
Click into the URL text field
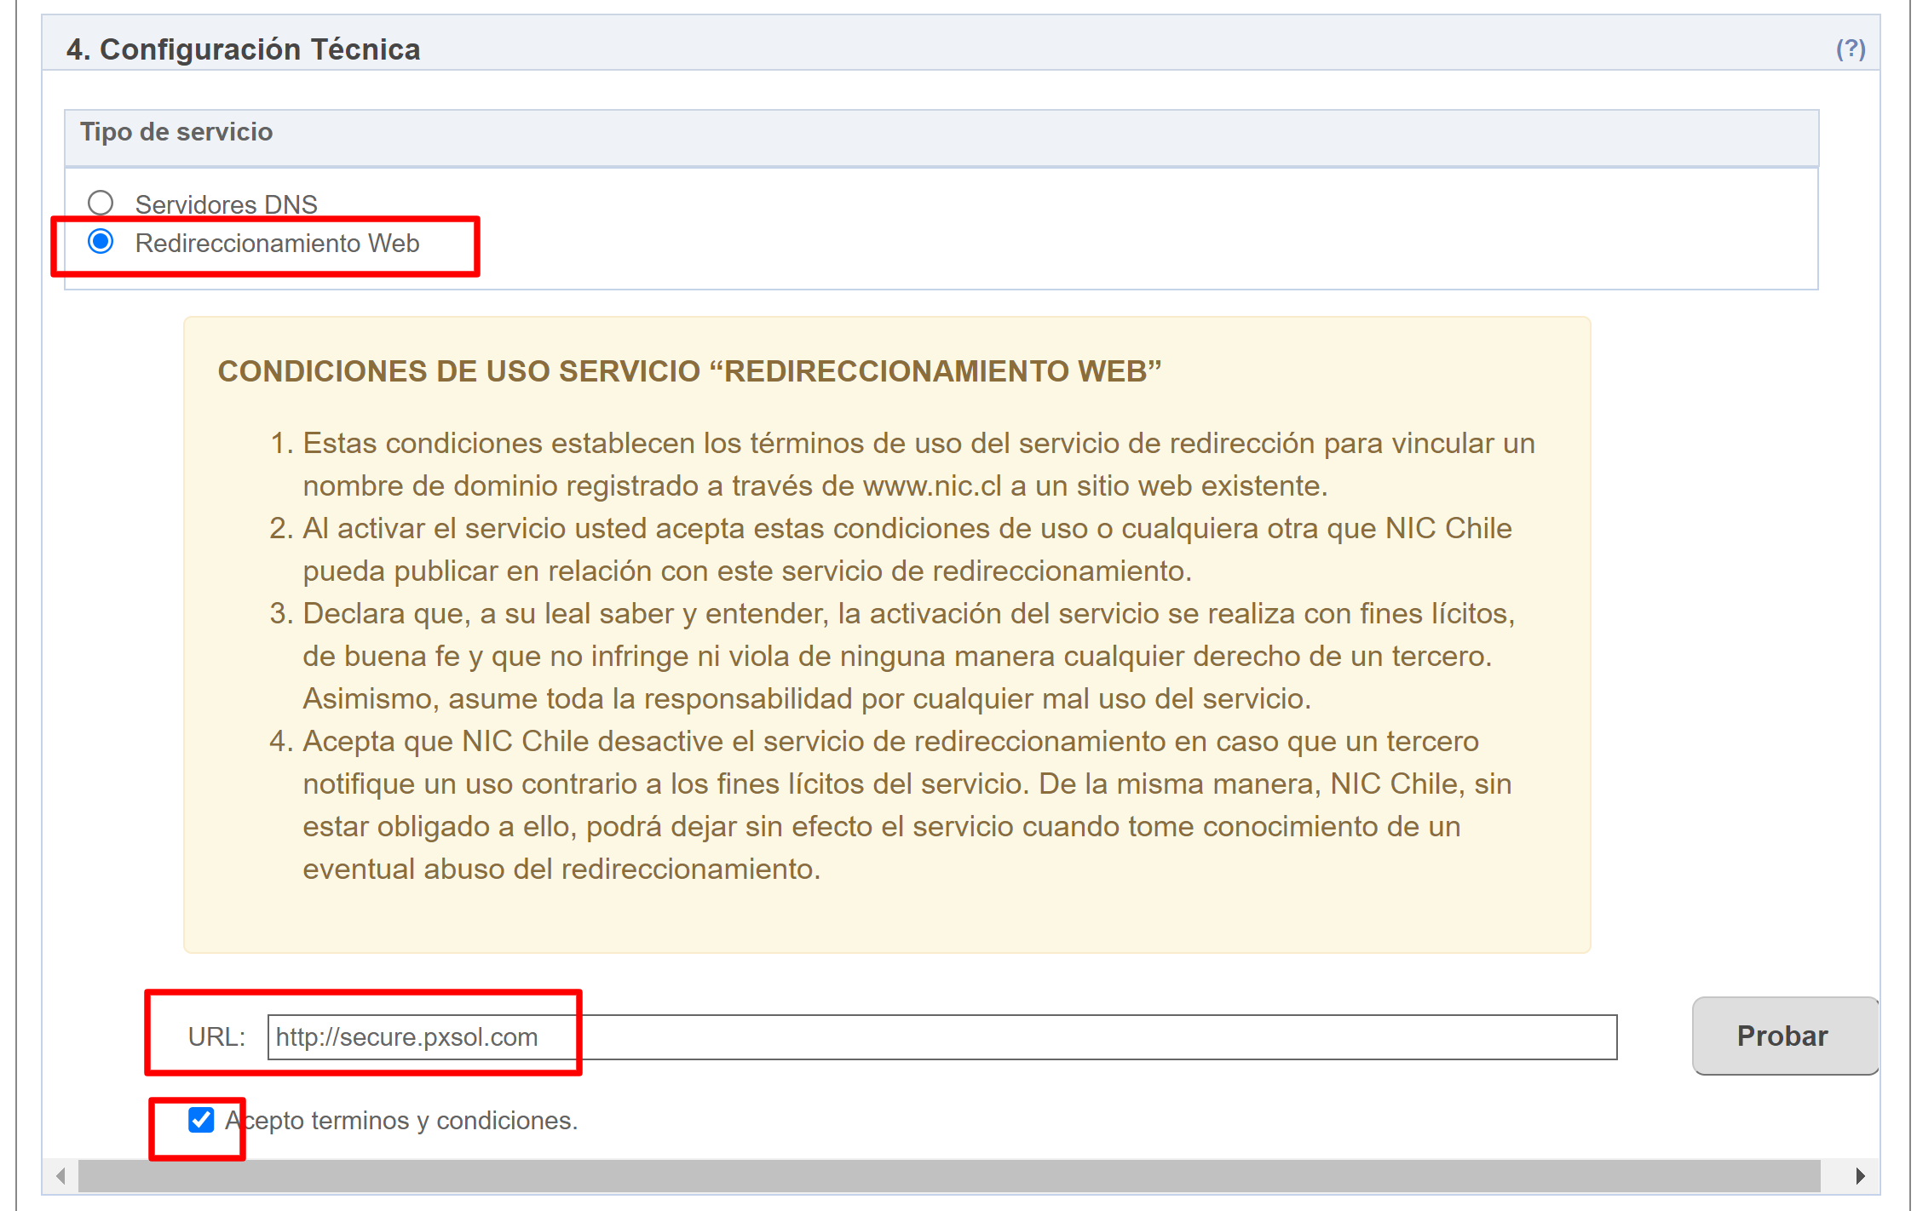pyautogui.click(x=941, y=1036)
